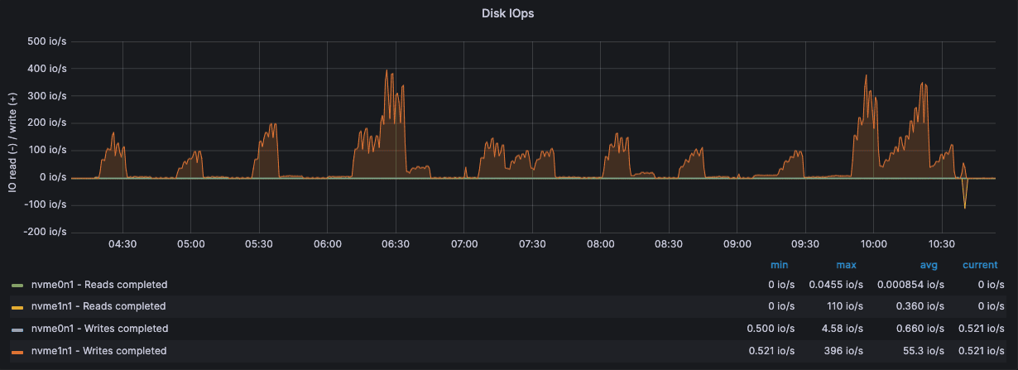This screenshot has height=370, width=1018.
Task: Click the 08:00 time axis label
Action: (x=601, y=244)
